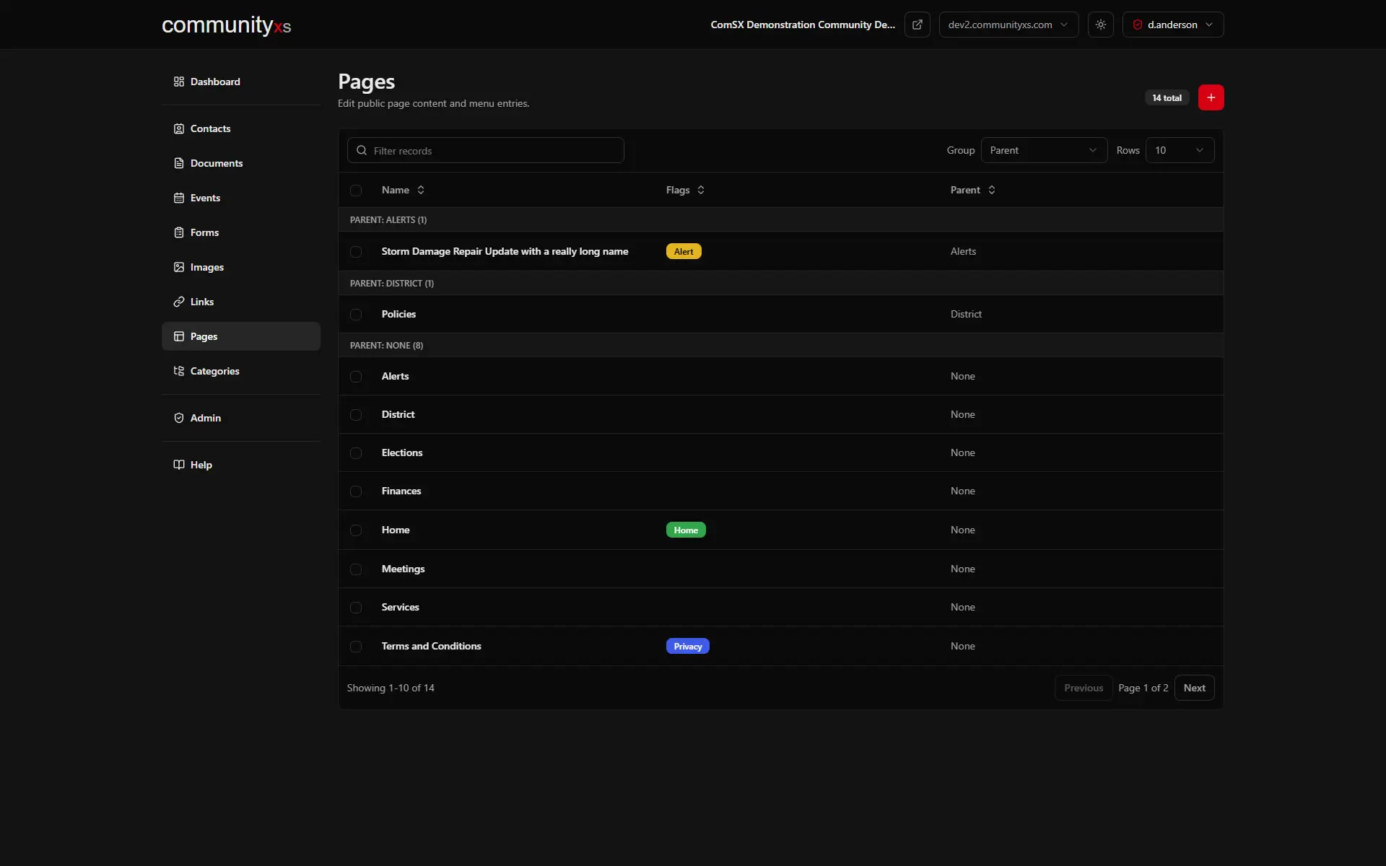Click the communityxs logo
This screenshot has height=866, width=1386.
pos(226,25)
